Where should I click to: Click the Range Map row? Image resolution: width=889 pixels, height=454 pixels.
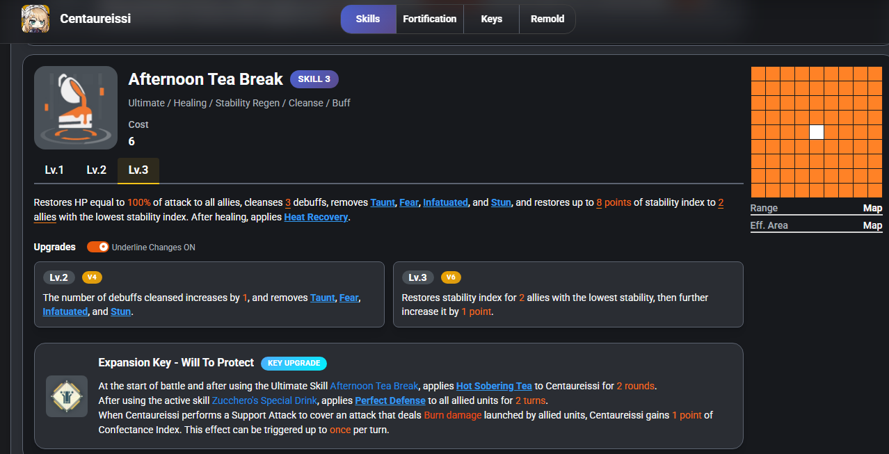[x=816, y=208]
